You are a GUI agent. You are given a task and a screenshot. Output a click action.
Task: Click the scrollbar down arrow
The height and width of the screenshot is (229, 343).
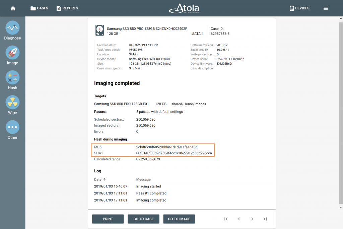(x=341, y=207)
